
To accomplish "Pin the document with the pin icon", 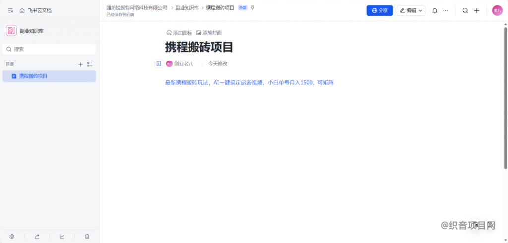I will [253, 8].
